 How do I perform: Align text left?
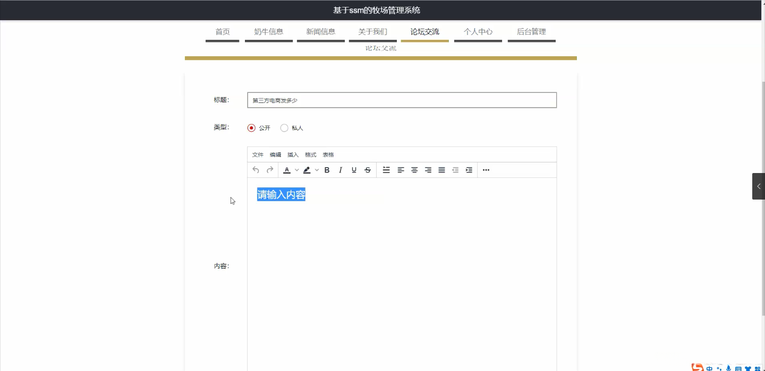(x=401, y=170)
